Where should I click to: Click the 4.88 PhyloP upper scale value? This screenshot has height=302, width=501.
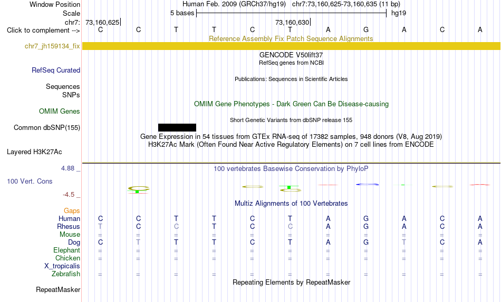point(68,168)
